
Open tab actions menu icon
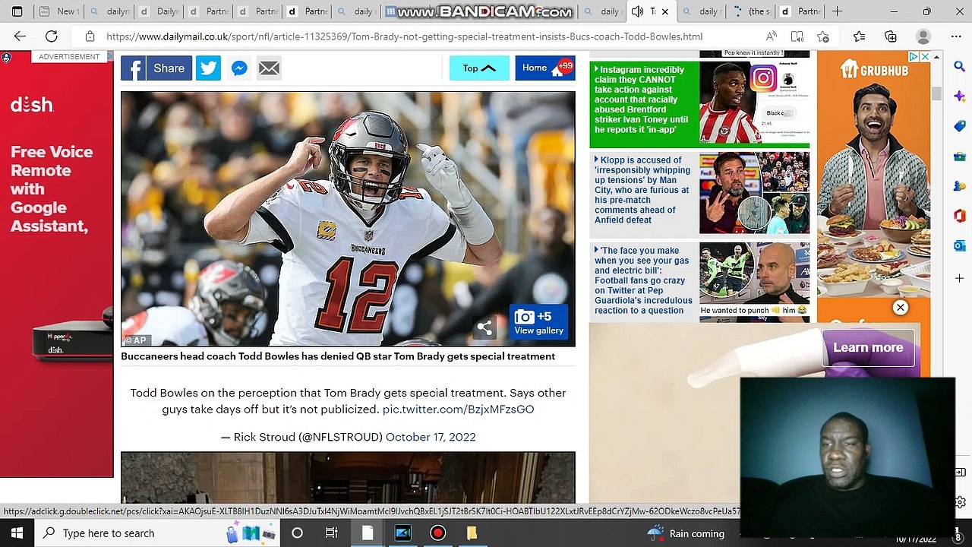[17, 11]
